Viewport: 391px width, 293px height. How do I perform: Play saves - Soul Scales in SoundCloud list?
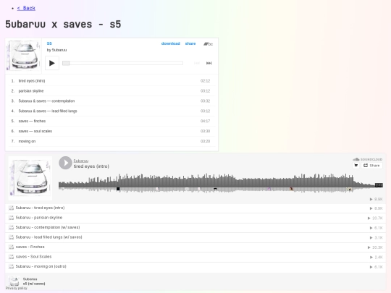(195, 257)
